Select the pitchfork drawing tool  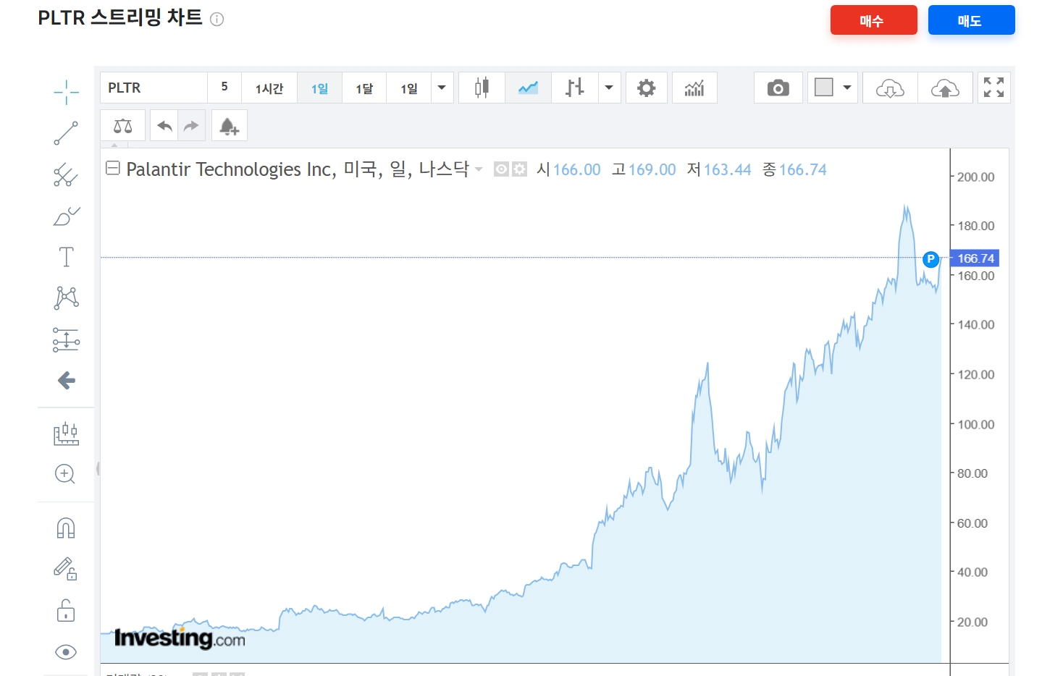tap(66, 174)
